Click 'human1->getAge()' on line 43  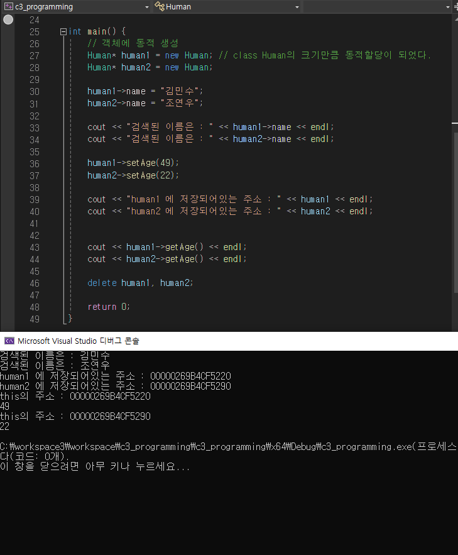pyautogui.click(x=165, y=247)
